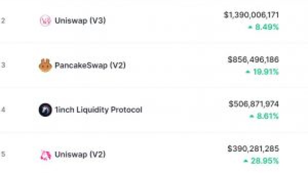Viewport: 308px width, 173px height.
Task: Open the 1inch Liquidity Protocol link
Action: (x=99, y=110)
